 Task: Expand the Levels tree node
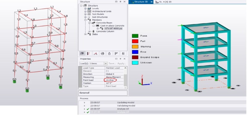click(x=86, y=9)
